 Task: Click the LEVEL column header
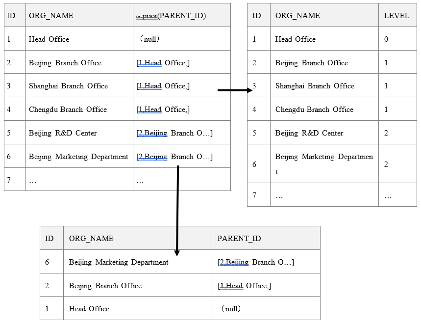(x=396, y=16)
